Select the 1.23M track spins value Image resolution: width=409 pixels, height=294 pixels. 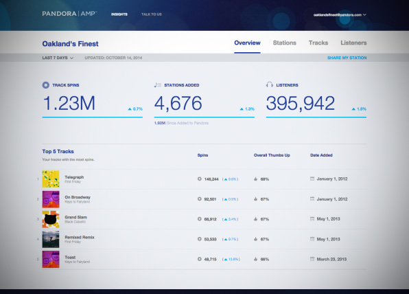coord(69,104)
